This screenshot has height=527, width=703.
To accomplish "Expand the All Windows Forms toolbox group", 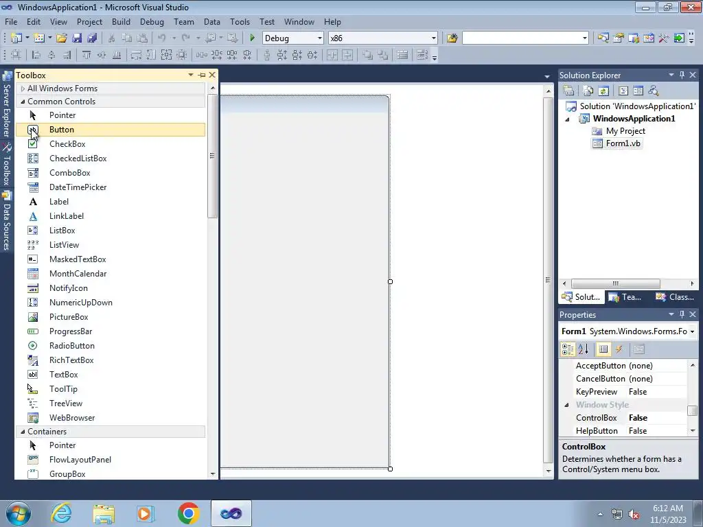I will pos(23,89).
